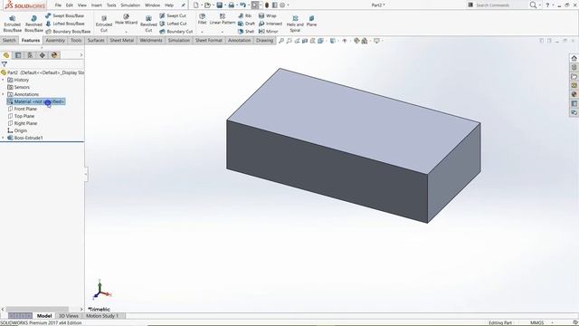Open the Insert menu
579x326 pixels.
point(97,5)
